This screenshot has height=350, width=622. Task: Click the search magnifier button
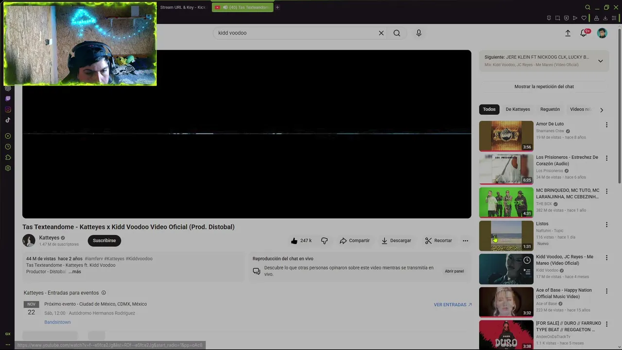click(397, 33)
